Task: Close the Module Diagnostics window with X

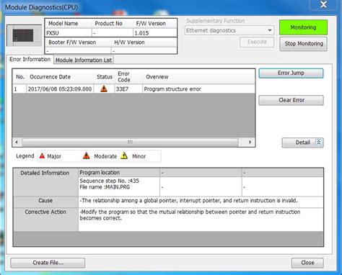Action: click(323, 4)
